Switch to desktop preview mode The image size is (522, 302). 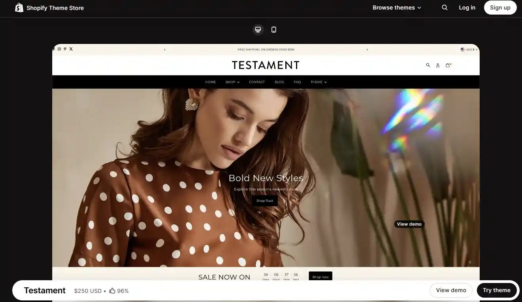(x=258, y=30)
